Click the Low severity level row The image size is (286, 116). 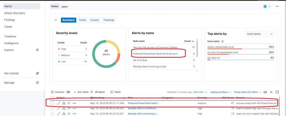click(72, 62)
